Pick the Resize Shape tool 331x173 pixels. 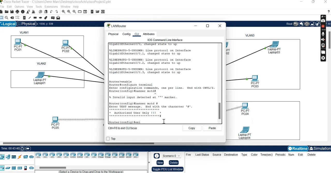click(17, 18)
